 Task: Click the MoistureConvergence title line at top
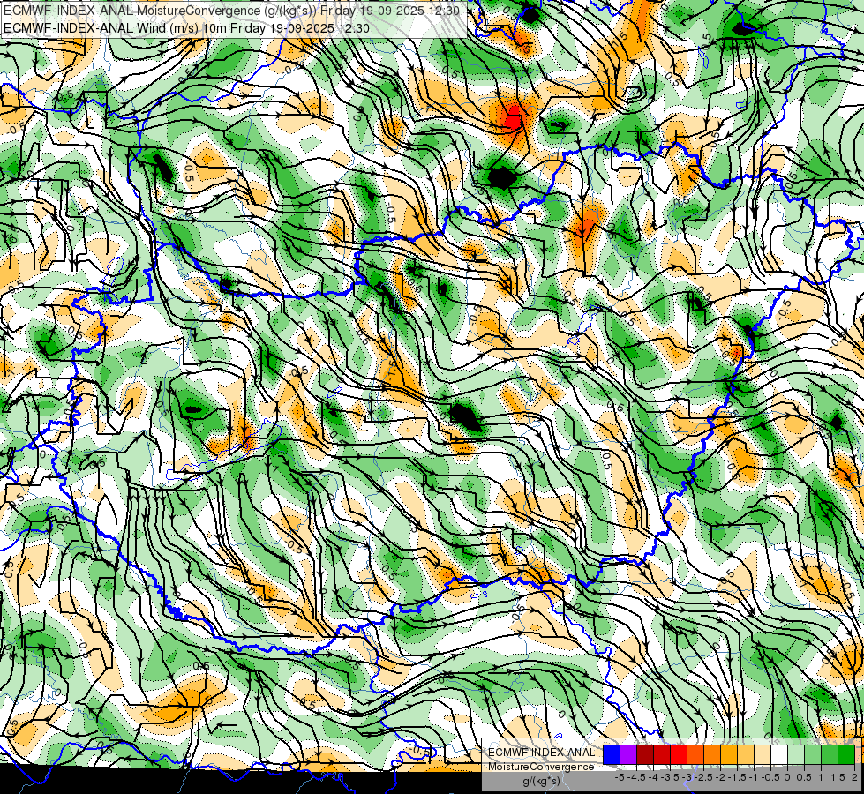pyautogui.click(x=232, y=11)
